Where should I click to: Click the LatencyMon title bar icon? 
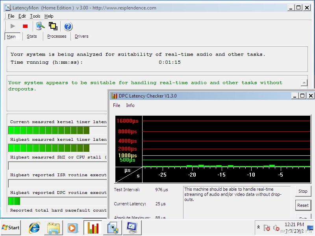pos(8,8)
